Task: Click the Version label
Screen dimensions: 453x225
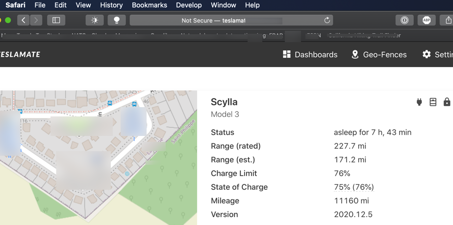Action: 225,214
